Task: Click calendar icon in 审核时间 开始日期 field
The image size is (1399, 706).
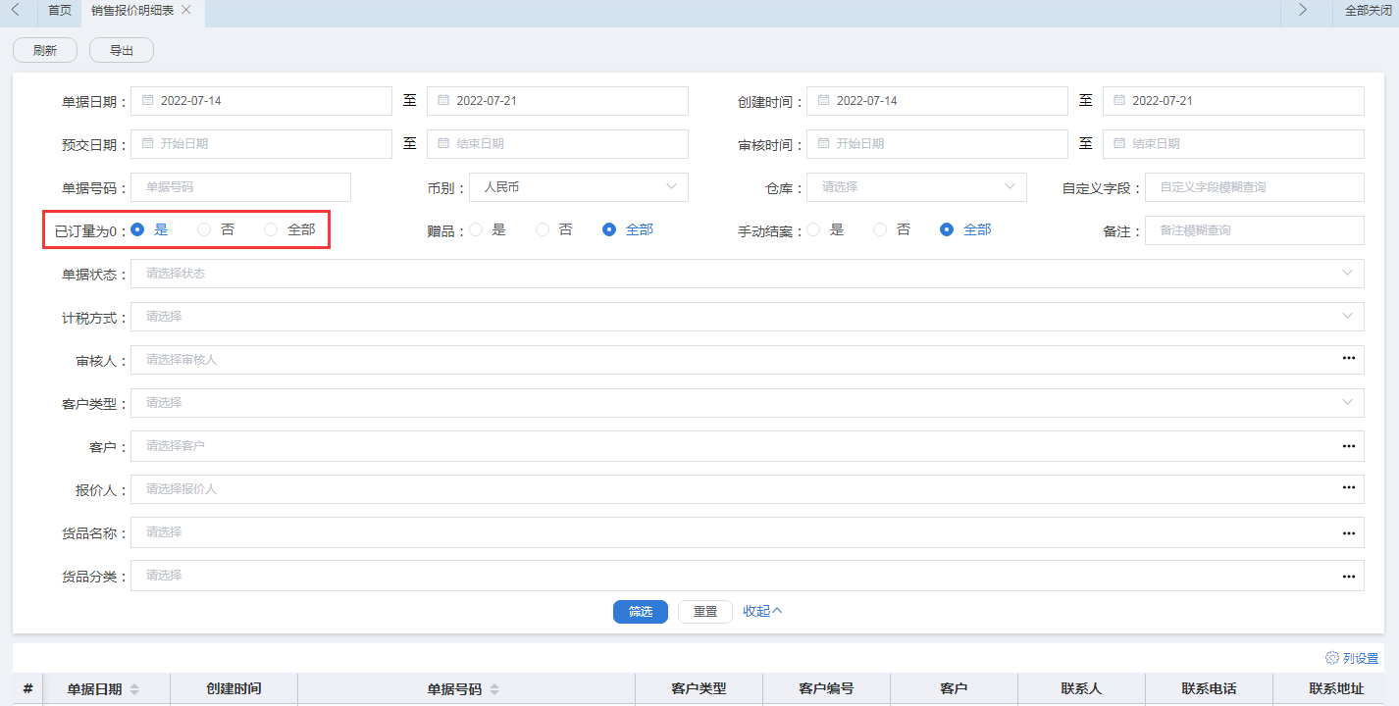Action: [823, 143]
